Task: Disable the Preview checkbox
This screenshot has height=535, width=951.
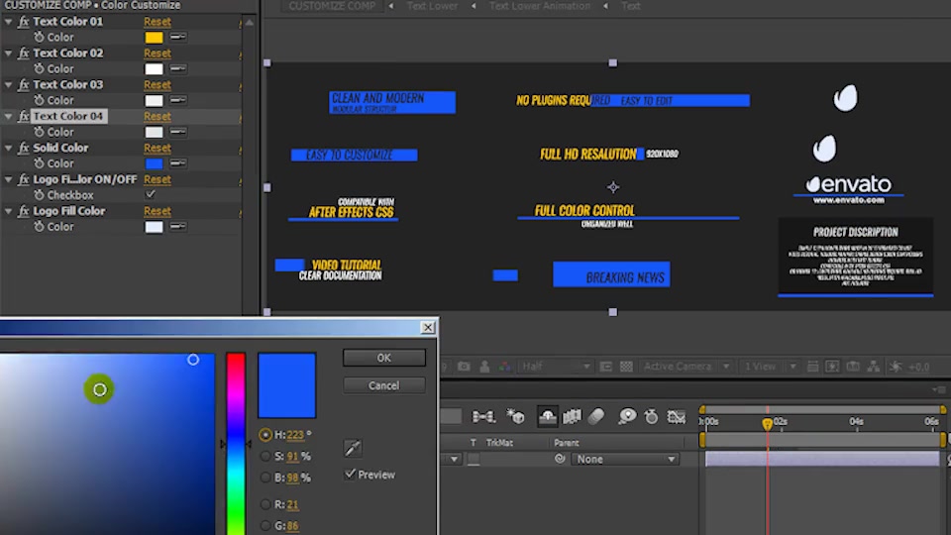Action: [x=350, y=475]
